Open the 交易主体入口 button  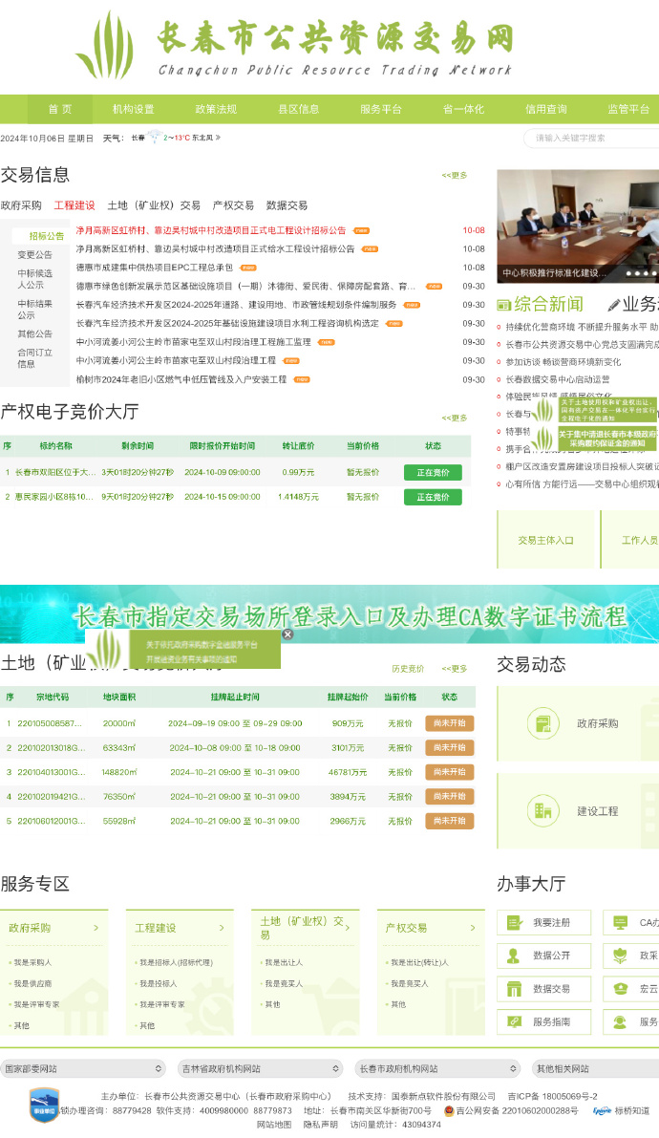tap(545, 540)
